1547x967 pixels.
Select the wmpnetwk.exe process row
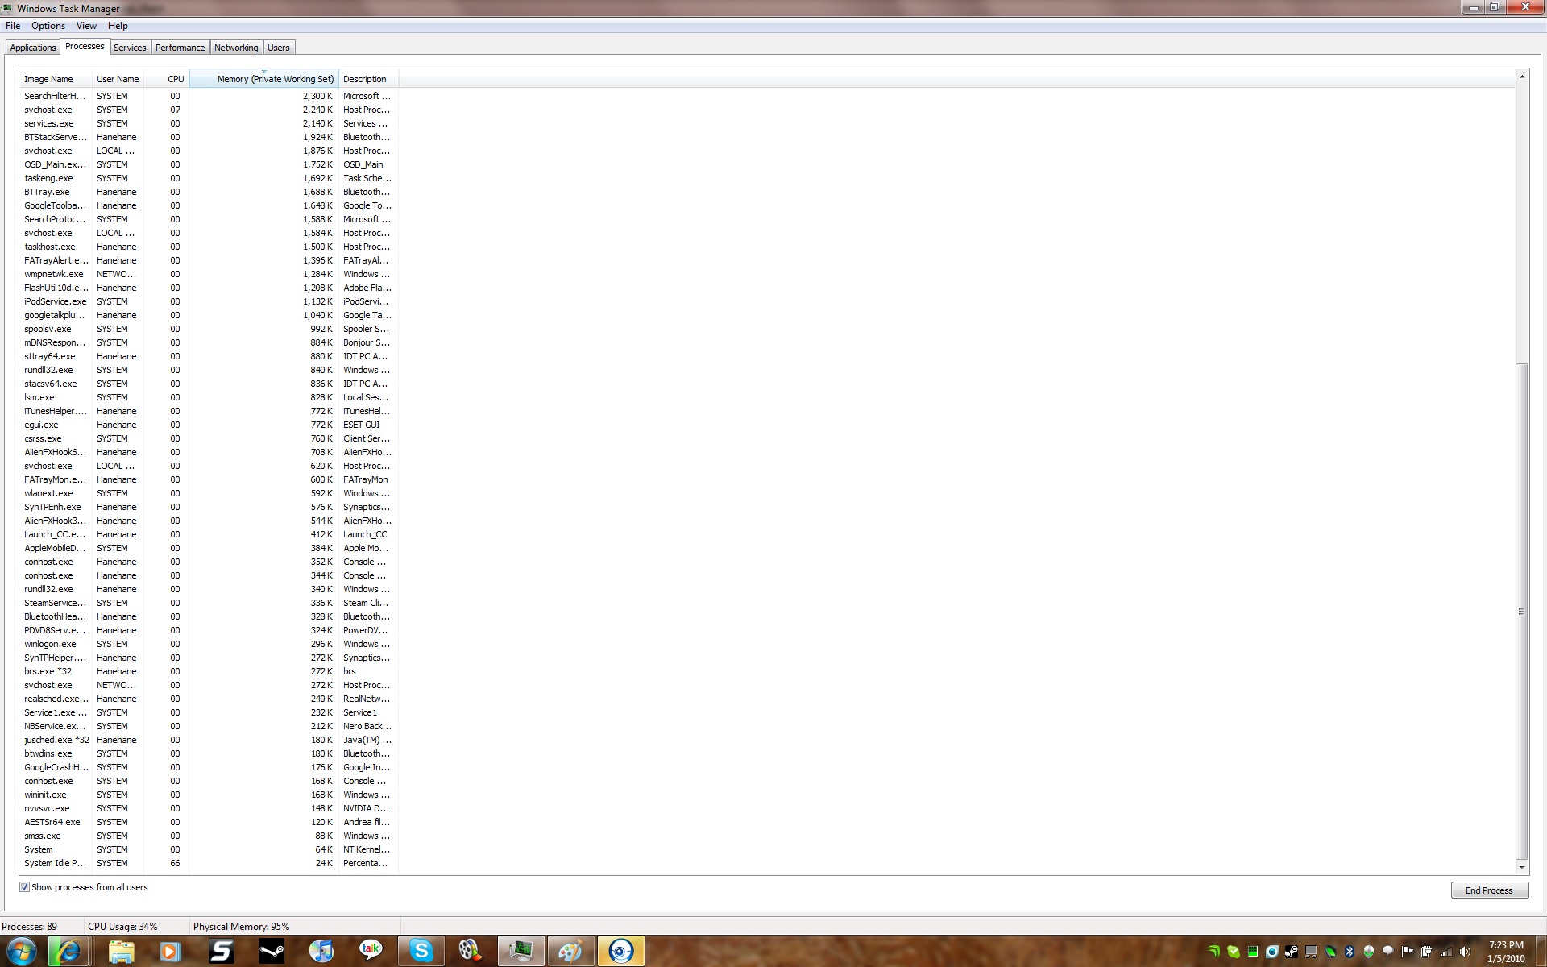pos(209,274)
